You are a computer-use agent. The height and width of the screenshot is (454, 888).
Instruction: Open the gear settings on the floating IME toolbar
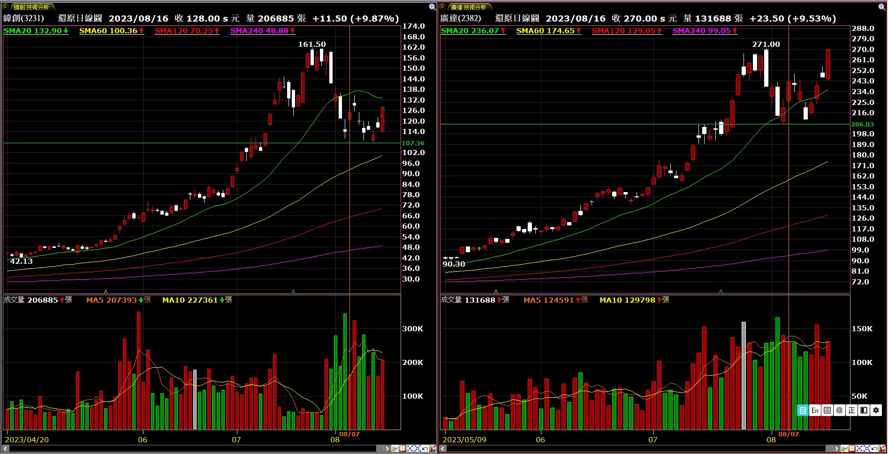(876, 410)
